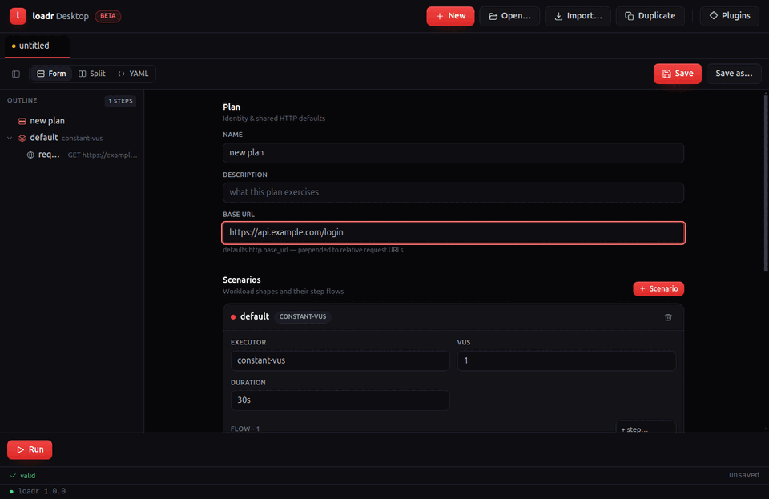
Task: Click the VUS input field
Action: 566,360
